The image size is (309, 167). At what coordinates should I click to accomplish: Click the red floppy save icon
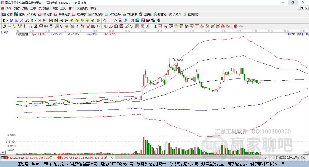click(x=148, y=20)
